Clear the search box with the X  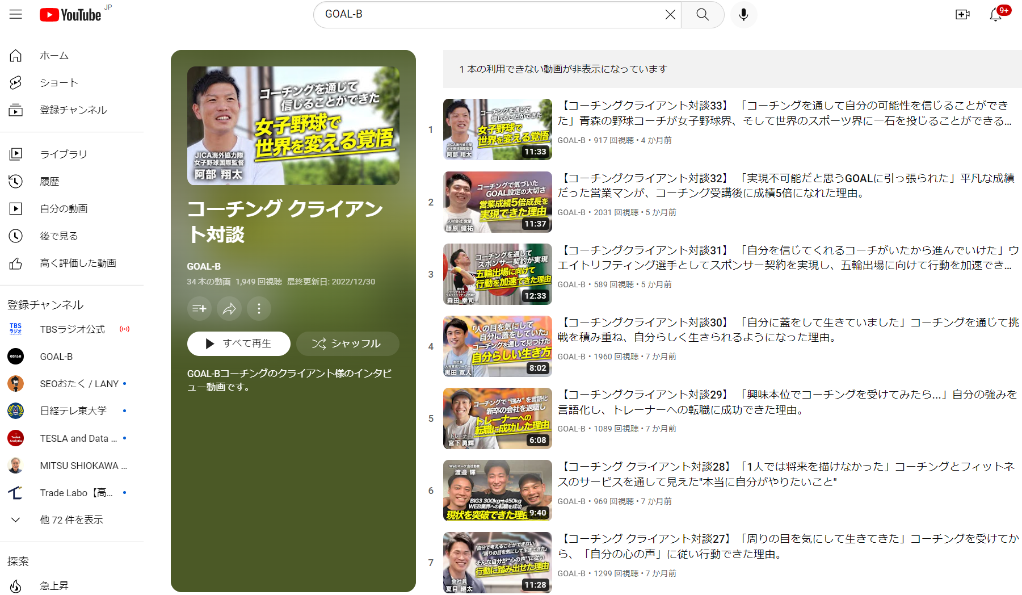[670, 15]
